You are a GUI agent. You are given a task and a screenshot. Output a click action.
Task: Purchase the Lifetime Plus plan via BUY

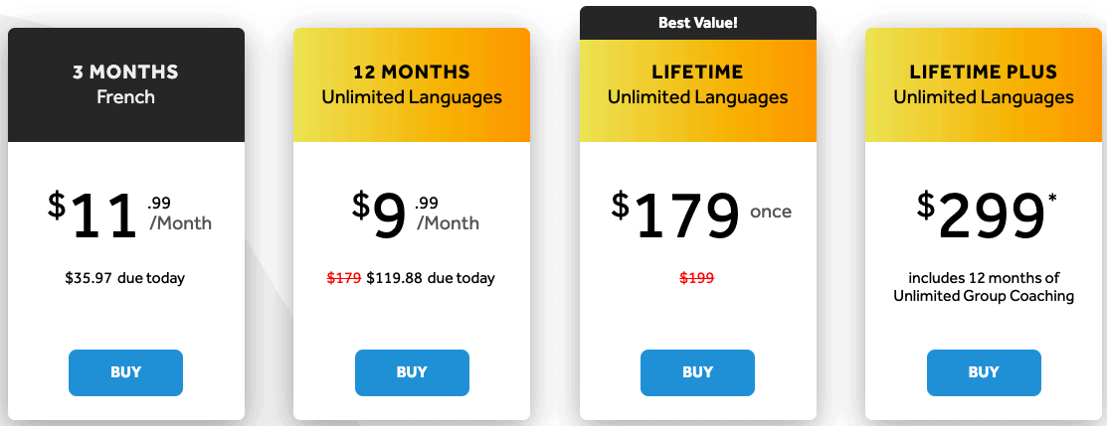(984, 372)
